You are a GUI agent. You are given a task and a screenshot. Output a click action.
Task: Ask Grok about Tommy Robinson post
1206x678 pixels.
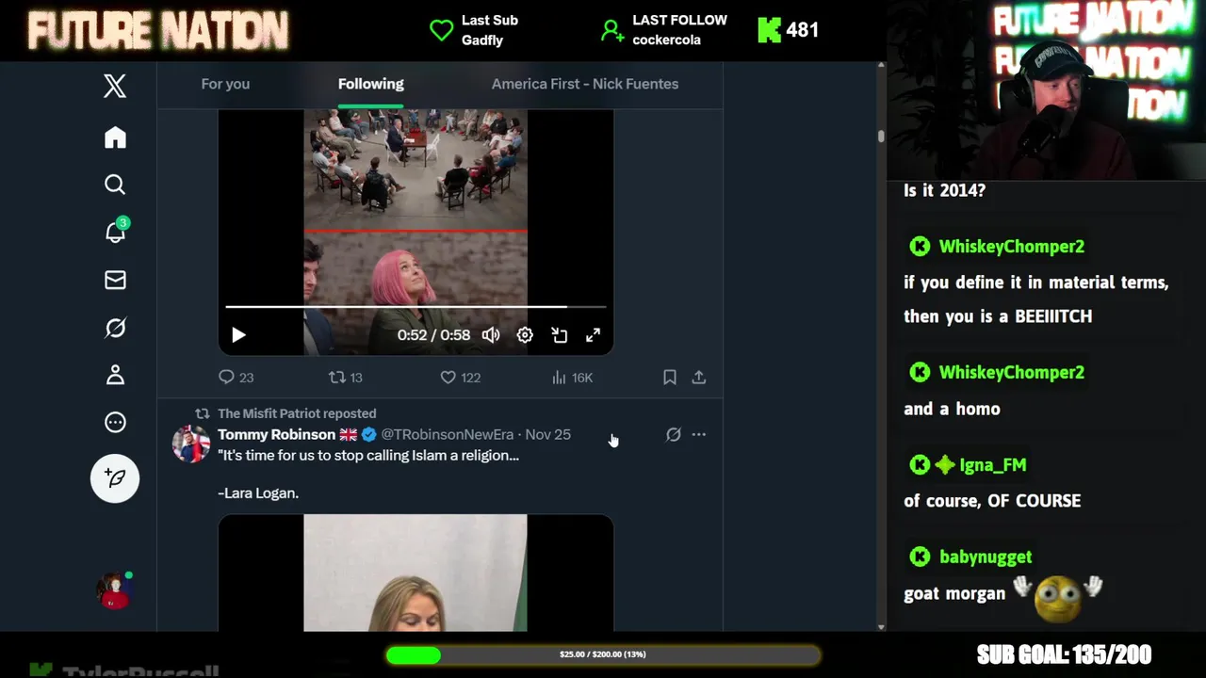point(673,434)
